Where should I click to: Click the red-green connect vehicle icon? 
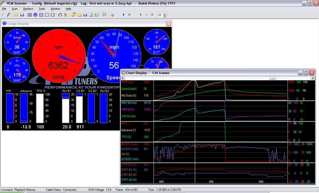(104, 15)
